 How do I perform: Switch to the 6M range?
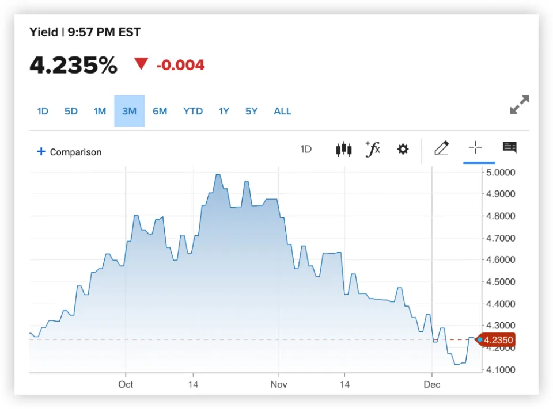160,111
